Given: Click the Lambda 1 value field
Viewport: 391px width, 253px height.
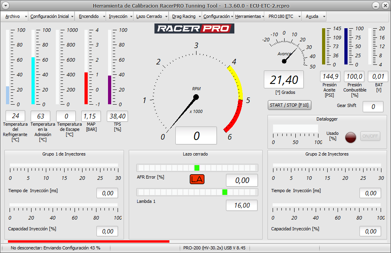Looking at the screenshot, I should (x=242, y=205).
